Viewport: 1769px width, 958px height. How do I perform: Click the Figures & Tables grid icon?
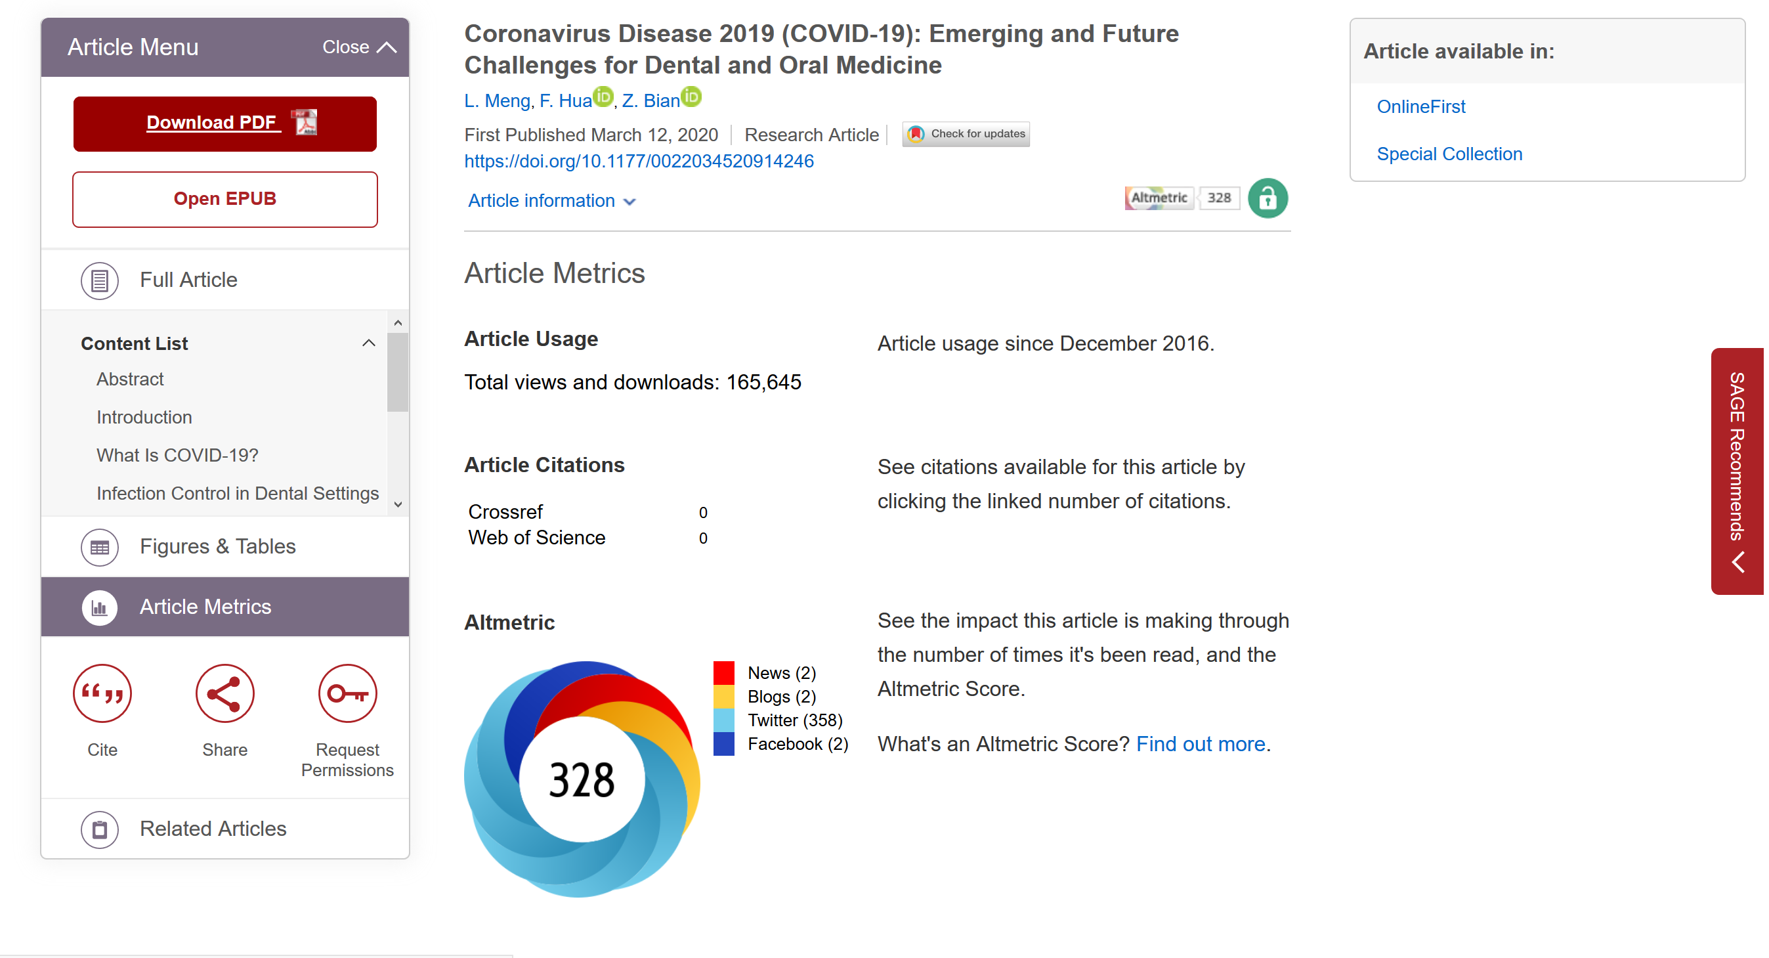(100, 547)
